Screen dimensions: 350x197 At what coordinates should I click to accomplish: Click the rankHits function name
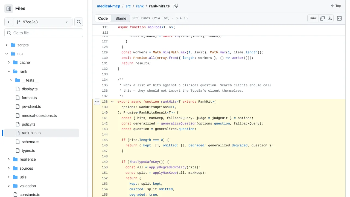pyautogui.click(x=169, y=102)
